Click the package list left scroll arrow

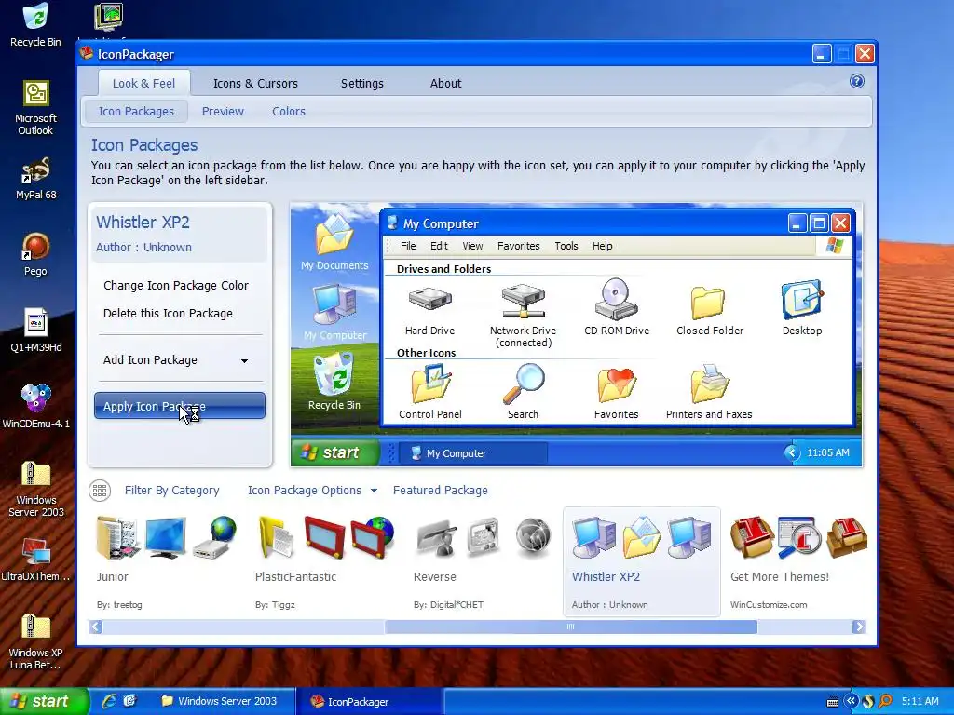pyautogui.click(x=96, y=627)
